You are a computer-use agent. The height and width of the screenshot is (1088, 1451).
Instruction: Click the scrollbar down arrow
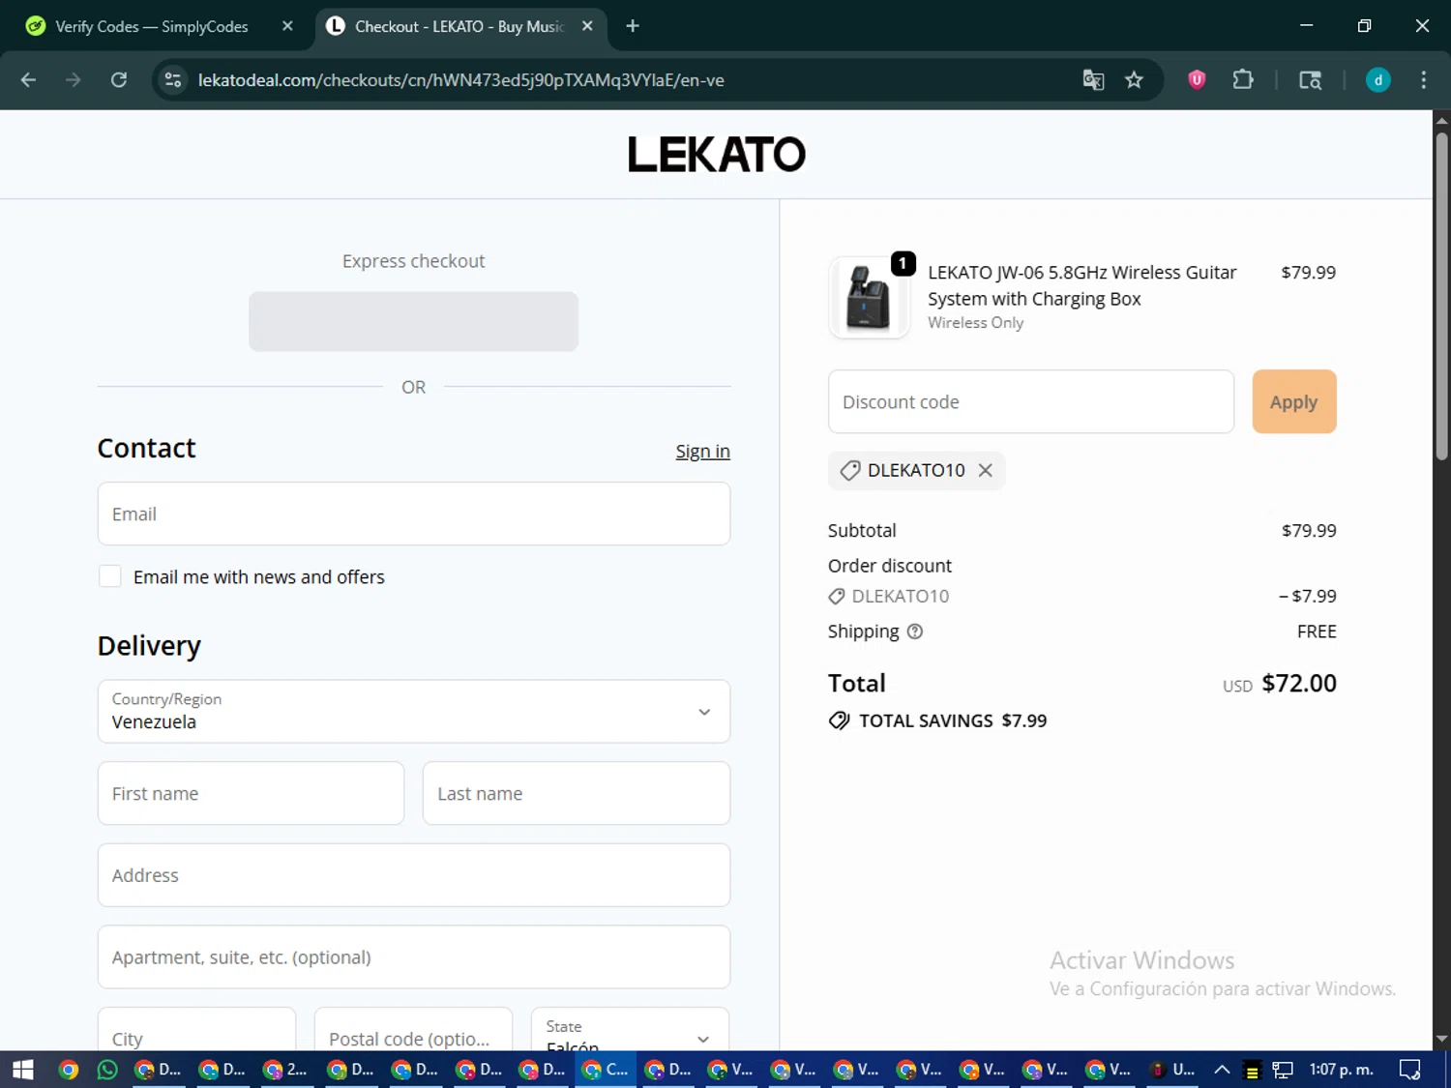pyautogui.click(x=1441, y=1039)
